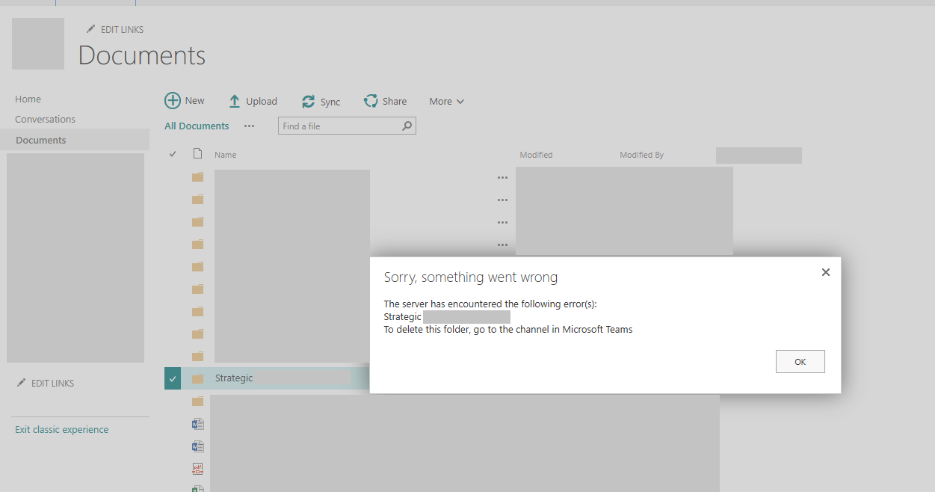This screenshot has width=935, height=492.
Task: Click folder icon just below Strategic row
Action: (197, 402)
